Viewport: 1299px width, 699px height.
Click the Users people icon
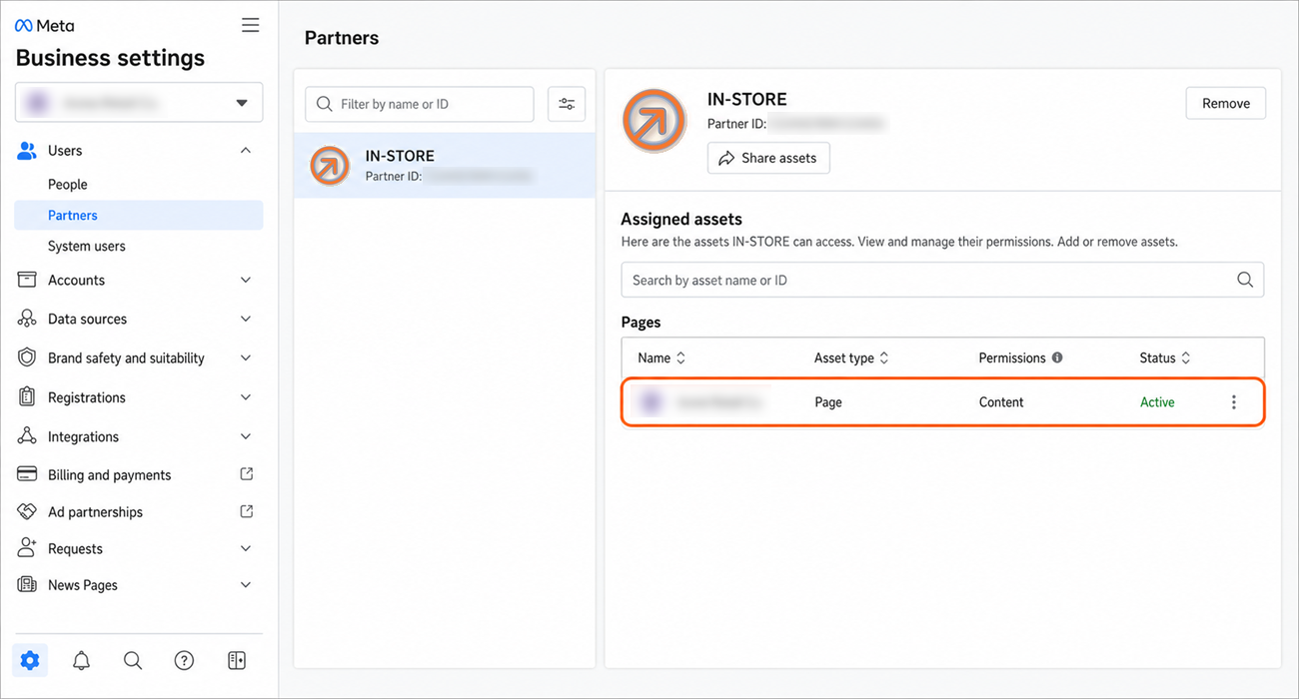[27, 151]
